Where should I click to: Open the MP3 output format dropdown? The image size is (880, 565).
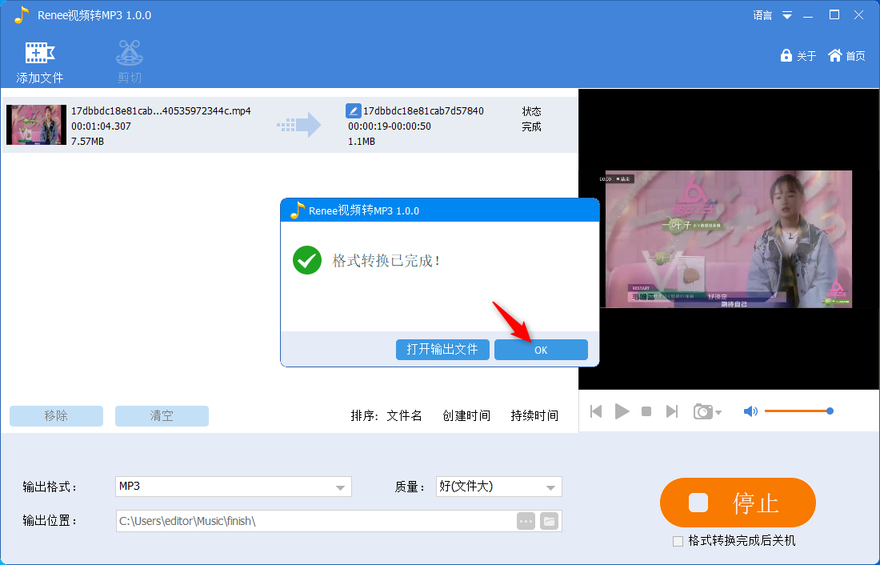tap(234, 487)
